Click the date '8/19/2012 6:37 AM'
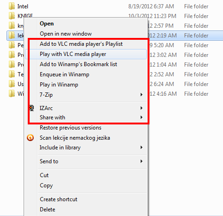 click(x=151, y=6)
